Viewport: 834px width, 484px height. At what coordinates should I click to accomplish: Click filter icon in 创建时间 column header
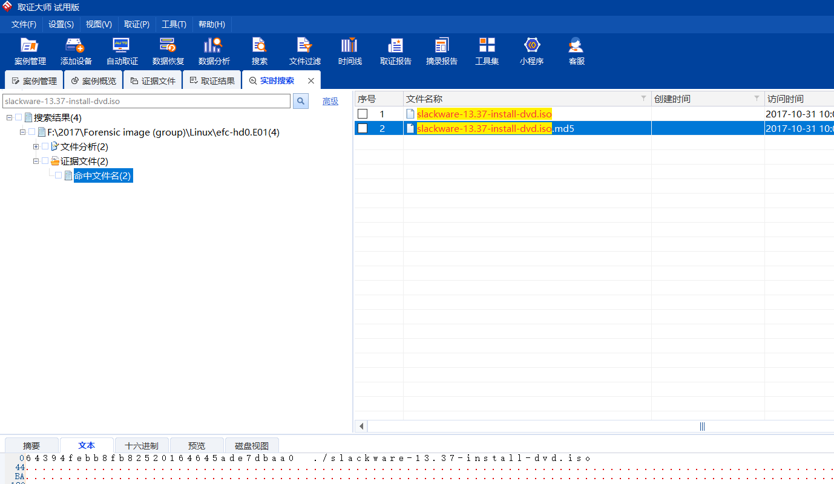point(757,99)
